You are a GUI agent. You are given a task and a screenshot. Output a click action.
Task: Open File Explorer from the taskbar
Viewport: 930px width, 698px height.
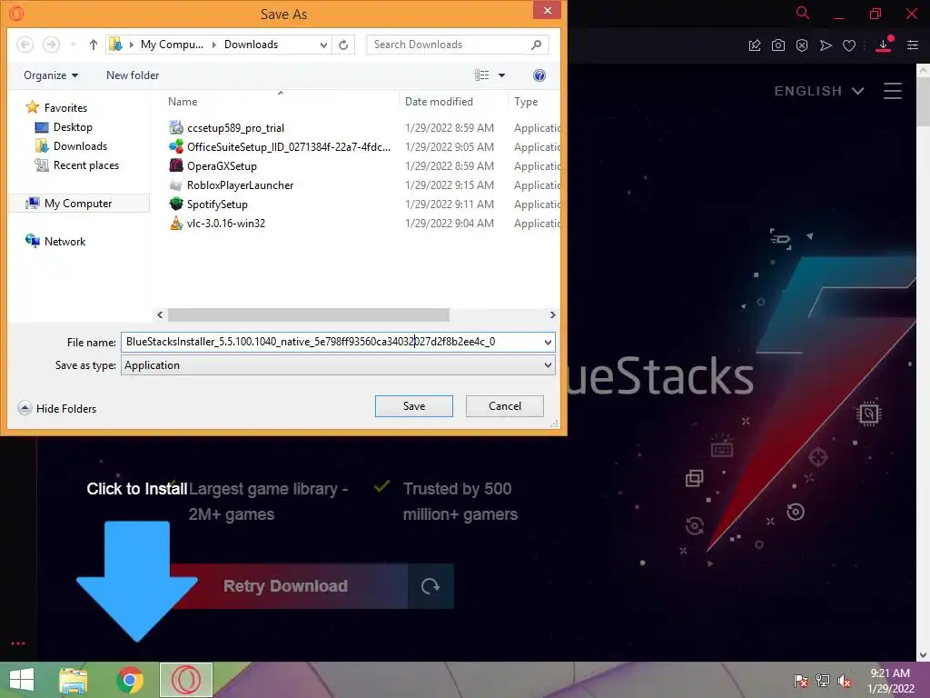tap(74, 680)
